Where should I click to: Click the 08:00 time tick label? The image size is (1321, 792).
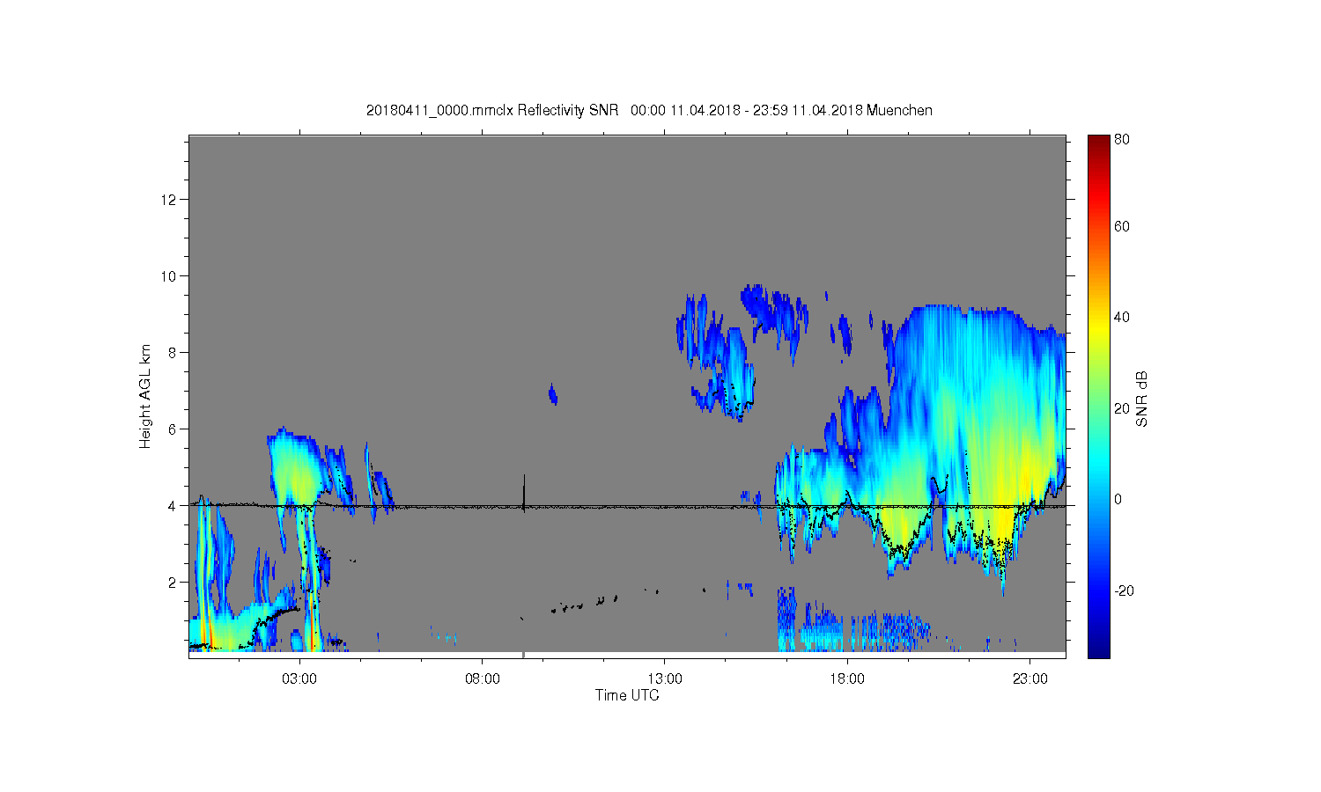[483, 679]
